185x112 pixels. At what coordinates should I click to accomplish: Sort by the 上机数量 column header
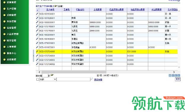point(98,9)
